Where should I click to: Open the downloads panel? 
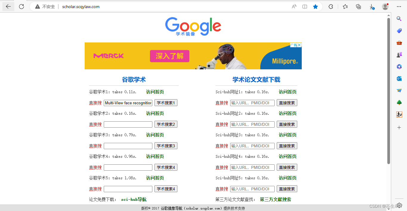(x=372, y=7)
